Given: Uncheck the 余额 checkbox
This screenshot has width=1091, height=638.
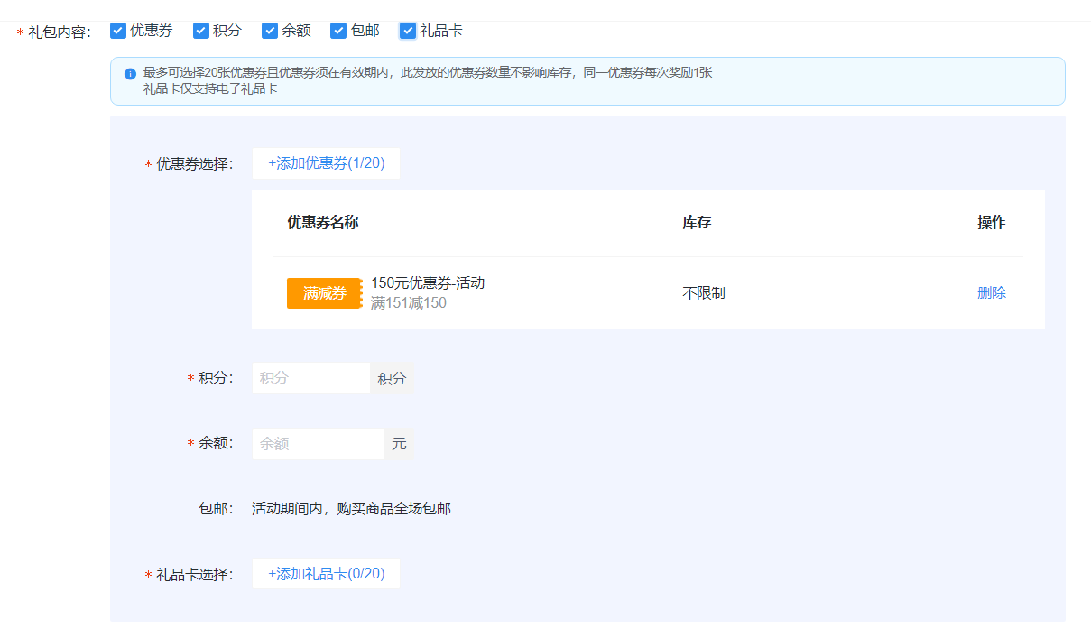Looking at the screenshot, I should point(270,30).
